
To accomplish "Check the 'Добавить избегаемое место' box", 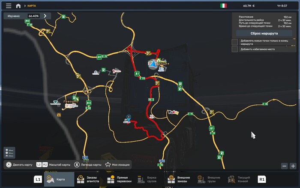I will (x=235, y=49).
